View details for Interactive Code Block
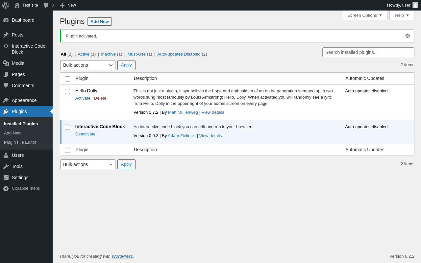The image size is (421, 263). click(210, 136)
